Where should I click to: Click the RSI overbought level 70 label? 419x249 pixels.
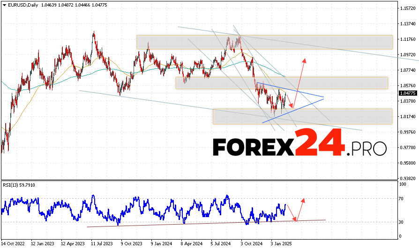(401, 199)
